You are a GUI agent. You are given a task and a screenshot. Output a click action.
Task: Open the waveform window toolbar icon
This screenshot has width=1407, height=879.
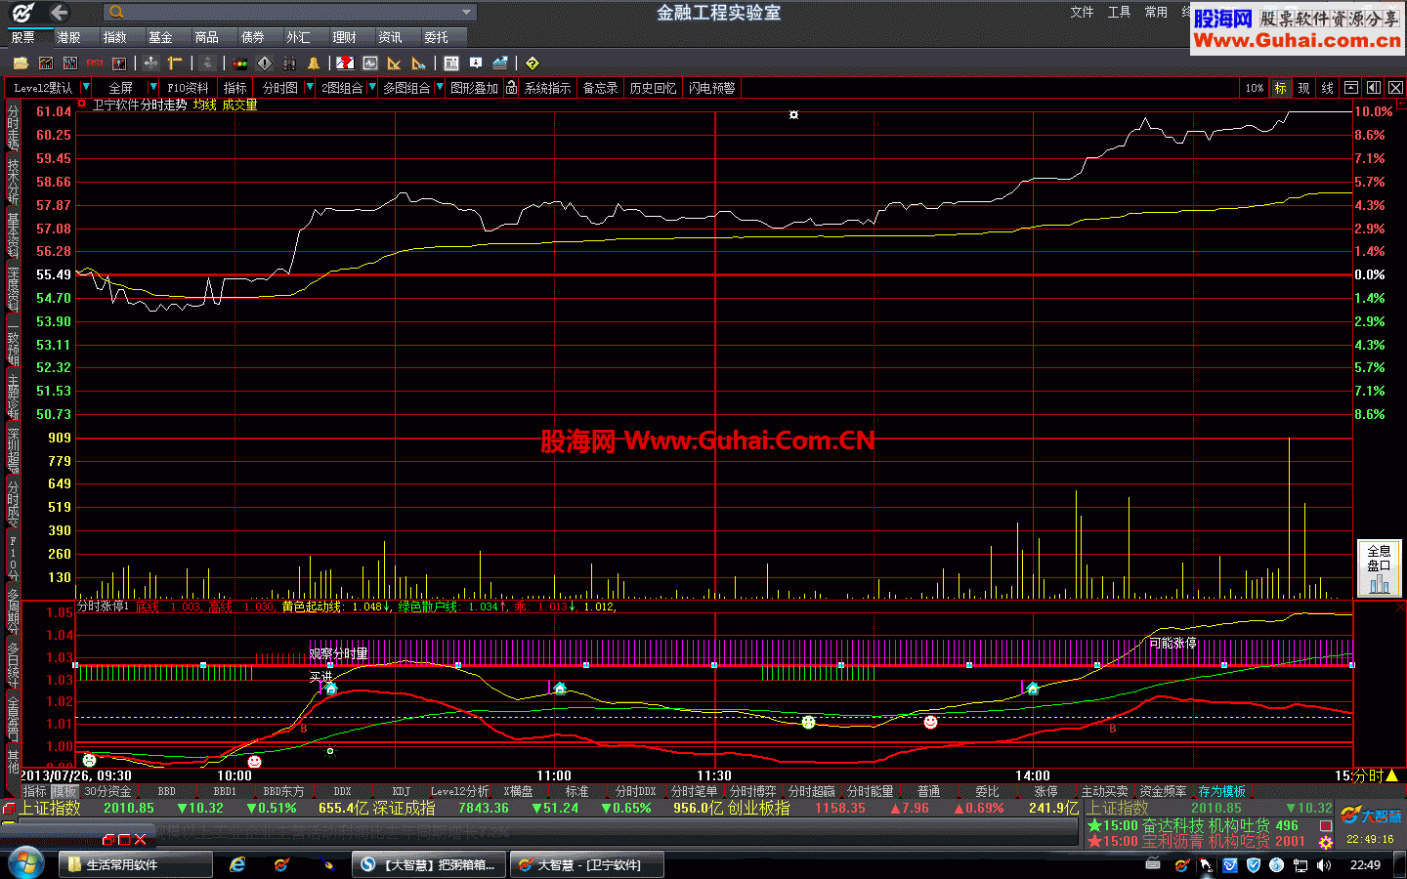pyautogui.click(x=370, y=63)
